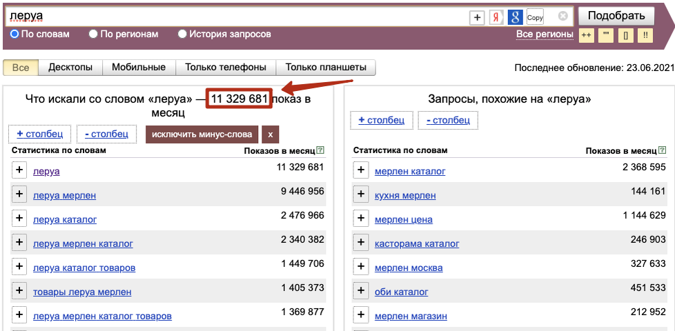Open the 'товары леруа мерлен' link

[82, 292]
